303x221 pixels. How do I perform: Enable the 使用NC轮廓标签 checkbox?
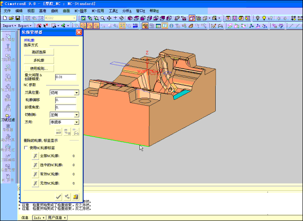pos(26,148)
